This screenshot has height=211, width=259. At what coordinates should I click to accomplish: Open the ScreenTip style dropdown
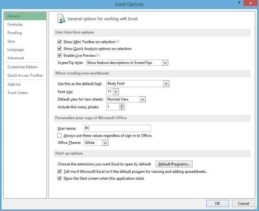tap(165, 63)
